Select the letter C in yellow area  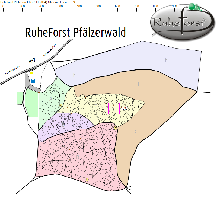(x=96, y=106)
